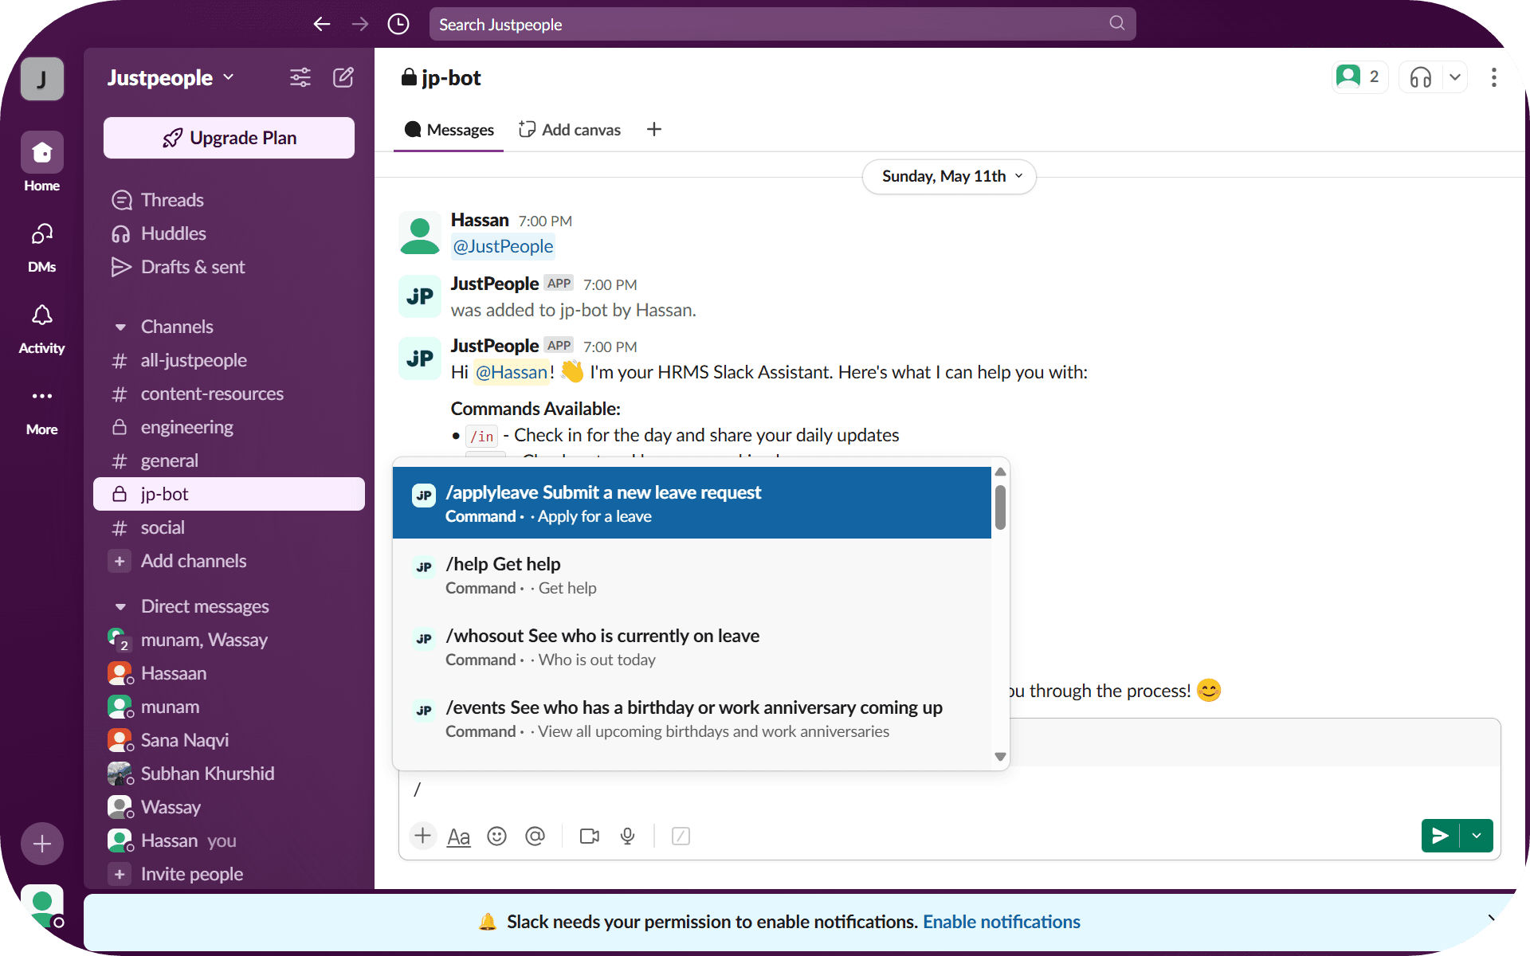The height and width of the screenshot is (956, 1530).
Task: Open the emoji picker smiley icon
Action: tap(496, 836)
